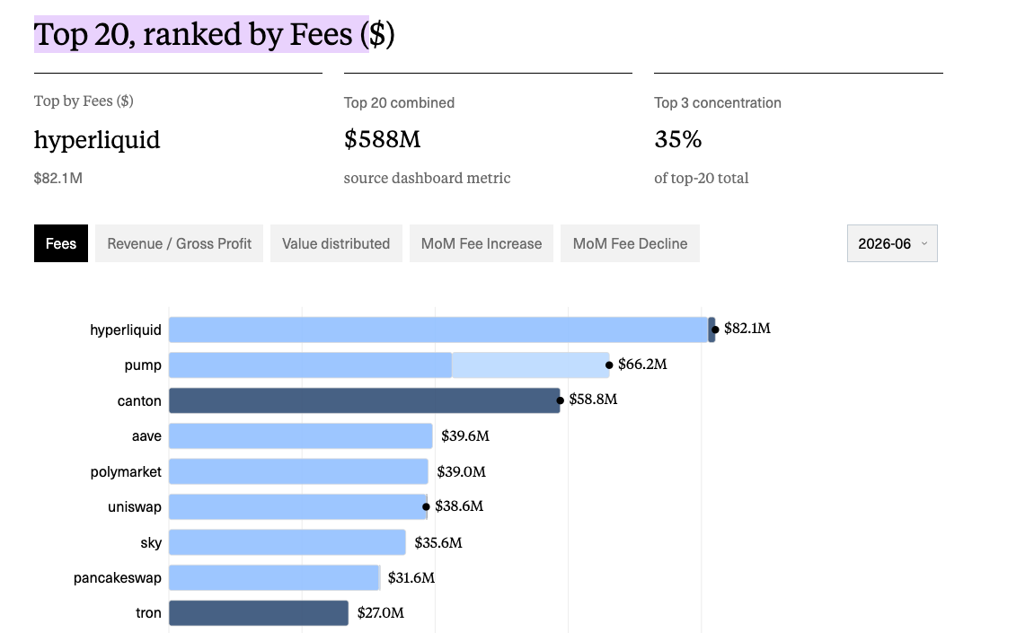Click the pump axis label
This screenshot has height=633, width=1034.
(143, 365)
